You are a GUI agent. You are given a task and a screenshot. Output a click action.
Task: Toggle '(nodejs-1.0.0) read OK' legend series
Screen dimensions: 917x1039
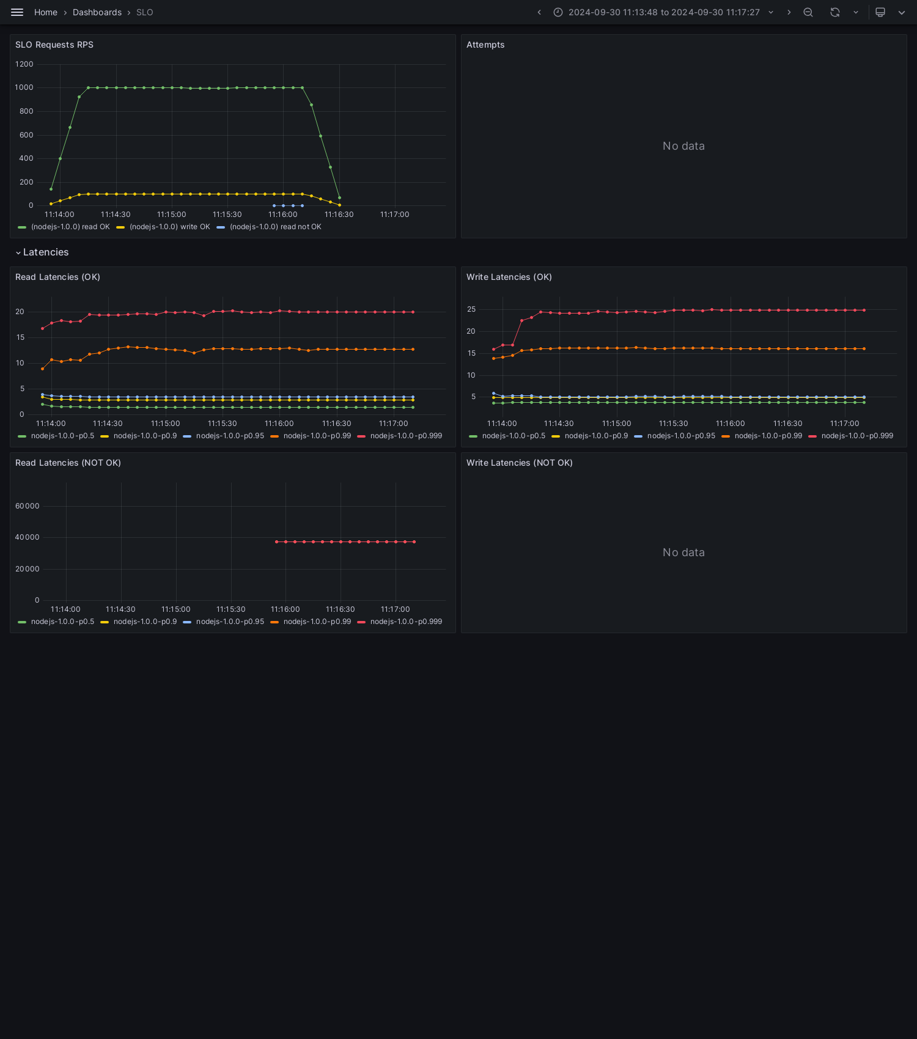(x=70, y=227)
